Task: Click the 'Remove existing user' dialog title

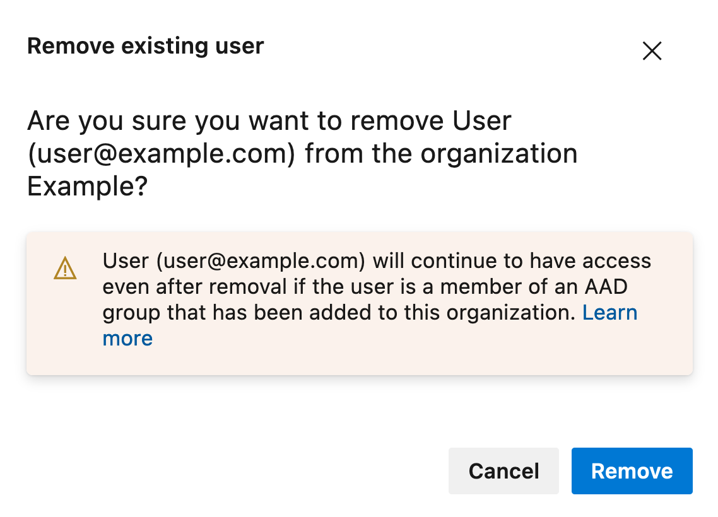Action: (146, 46)
